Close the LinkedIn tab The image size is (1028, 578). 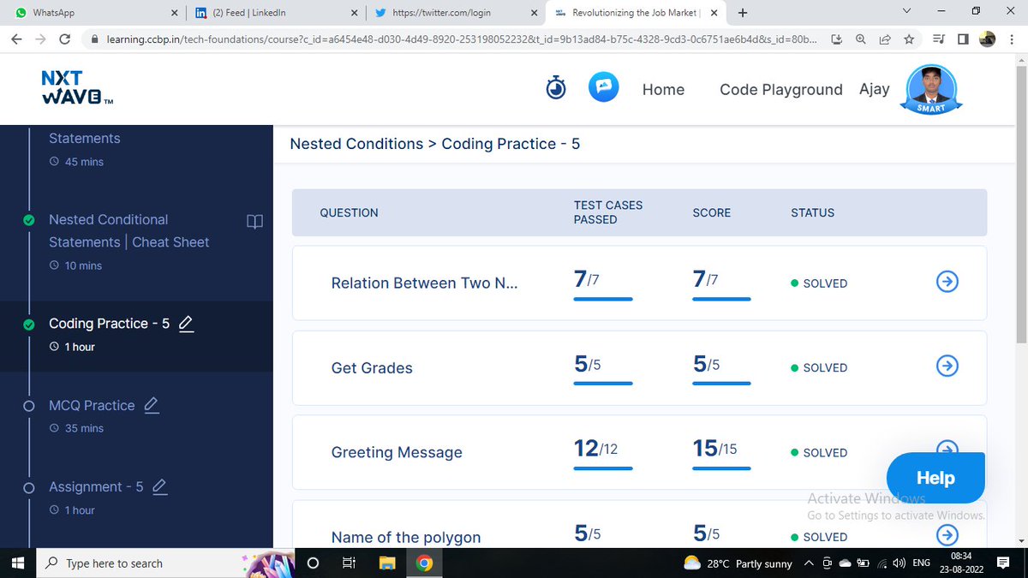click(355, 13)
